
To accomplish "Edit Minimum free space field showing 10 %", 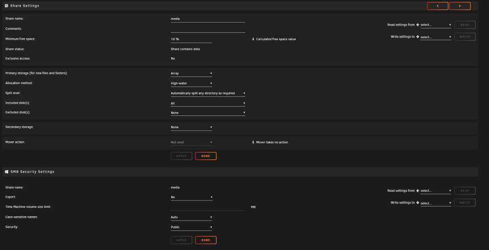I will point(191,39).
